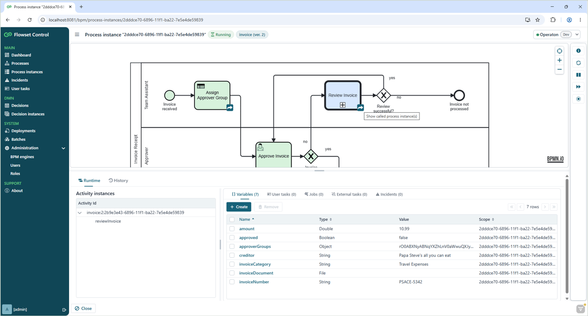Click link icon on Assign Approver Group
The width and height of the screenshot is (588, 316).
(x=230, y=108)
